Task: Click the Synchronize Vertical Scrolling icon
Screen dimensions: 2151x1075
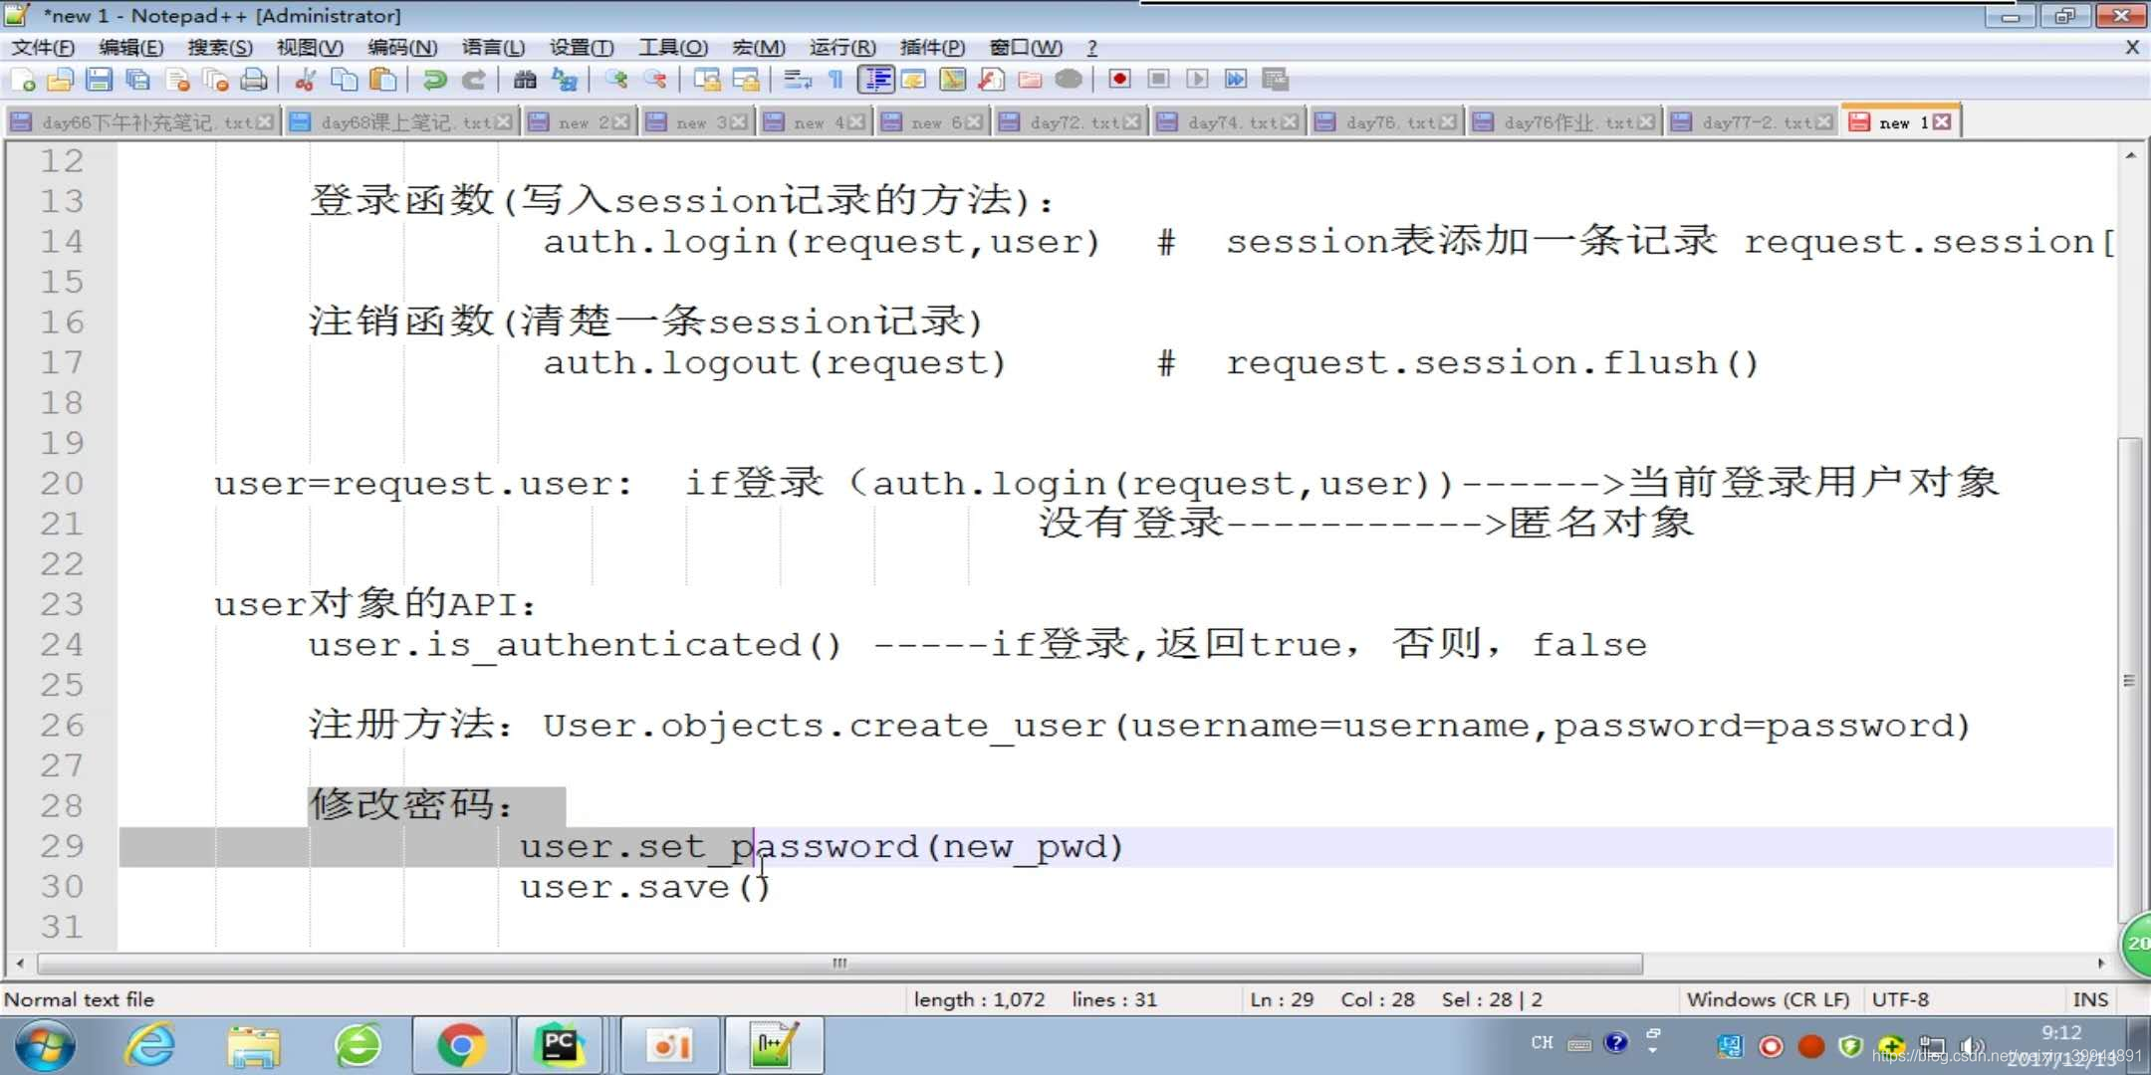Action: coord(706,80)
